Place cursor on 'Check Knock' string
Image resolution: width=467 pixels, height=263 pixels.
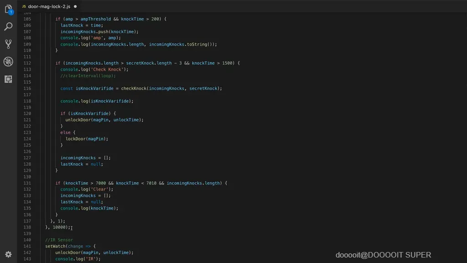pos(107,69)
